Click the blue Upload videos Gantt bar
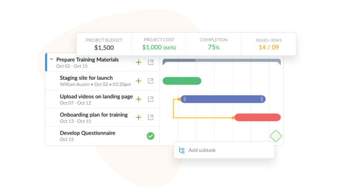The image size is (345, 194). click(x=223, y=99)
